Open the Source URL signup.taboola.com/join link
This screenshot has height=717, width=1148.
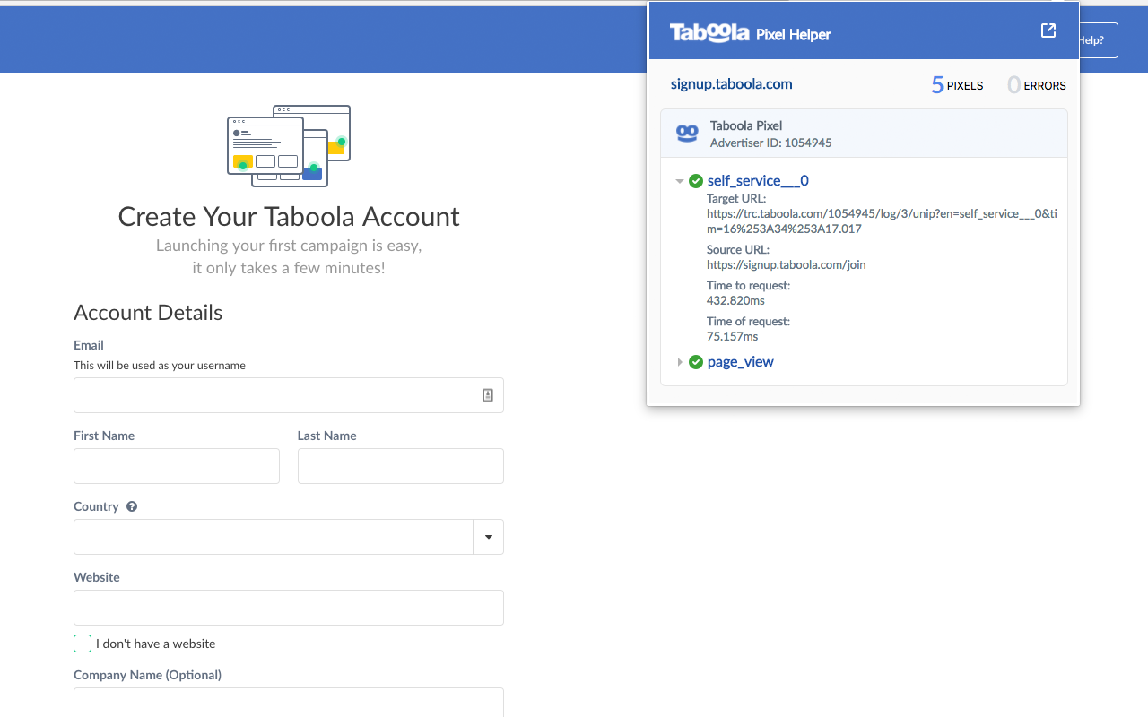[785, 264]
